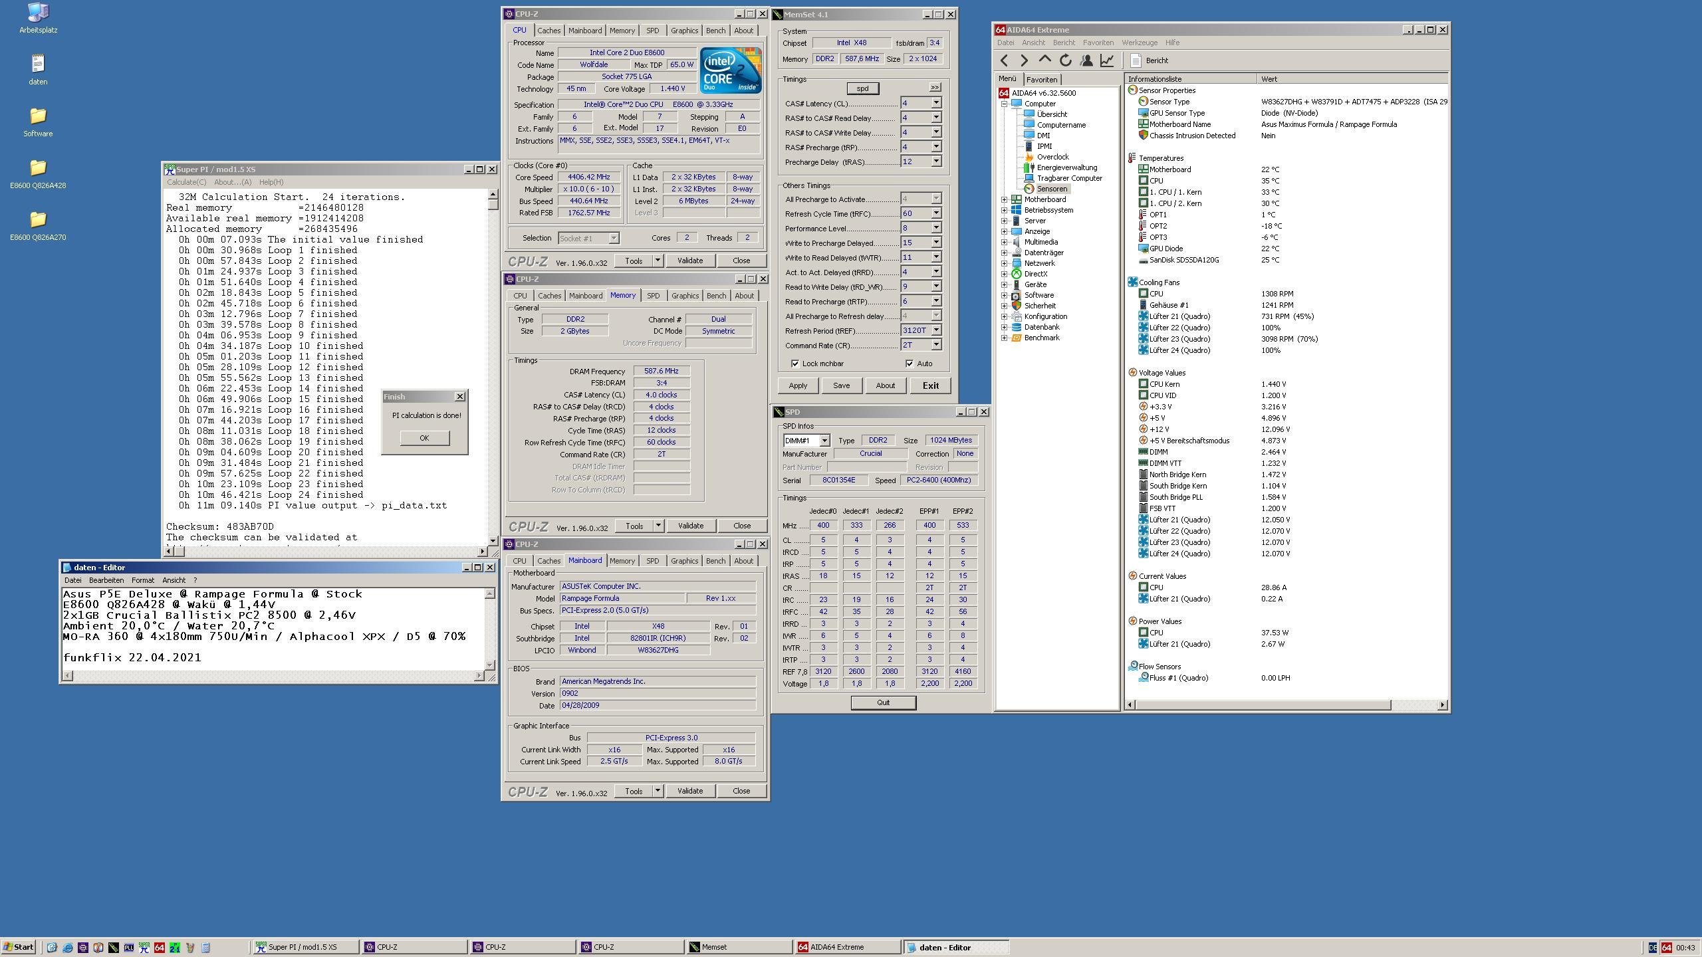Toggle Auto checkbox in MemSet
The width and height of the screenshot is (1702, 957).
[910, 364]
